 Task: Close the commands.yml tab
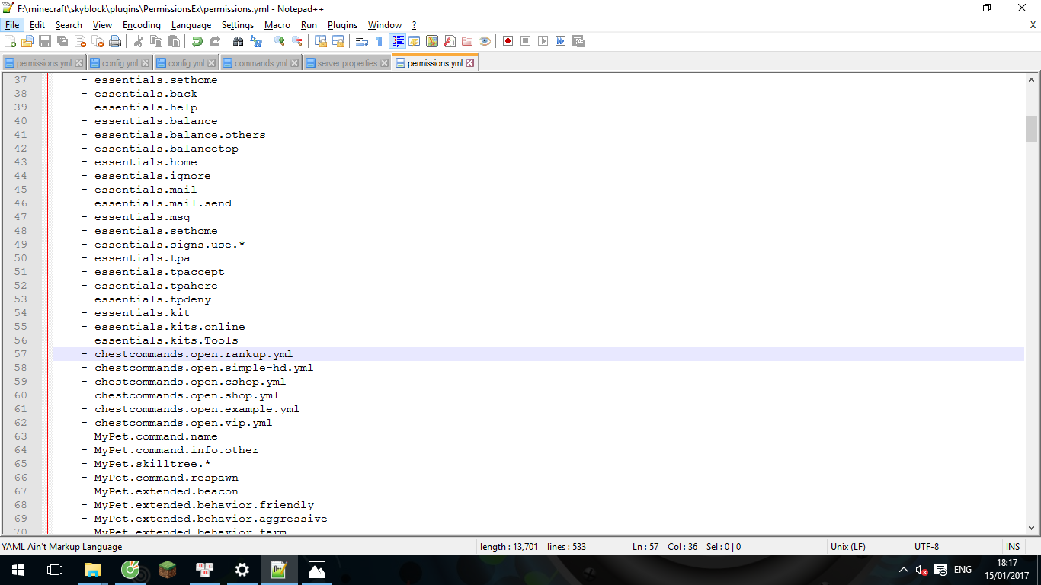[x=295, y=63]
